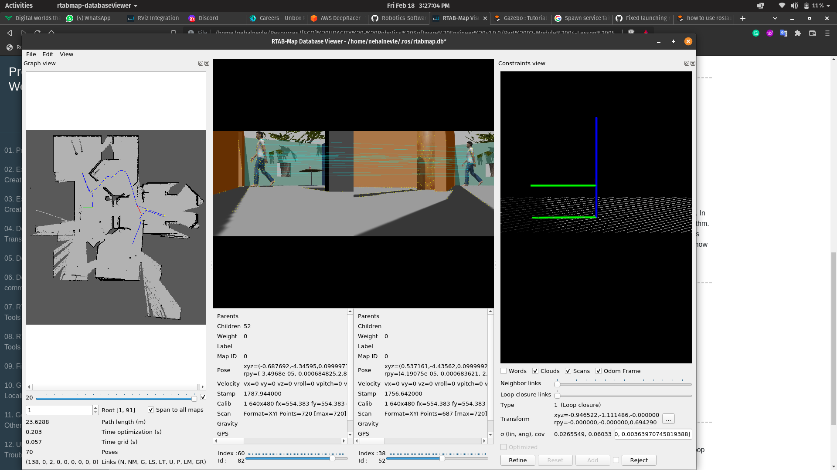837x470 pixels.
Task: Enable the Words checkbox
Action: [x=504, y=371]
